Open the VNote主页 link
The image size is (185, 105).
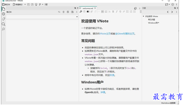105,34
